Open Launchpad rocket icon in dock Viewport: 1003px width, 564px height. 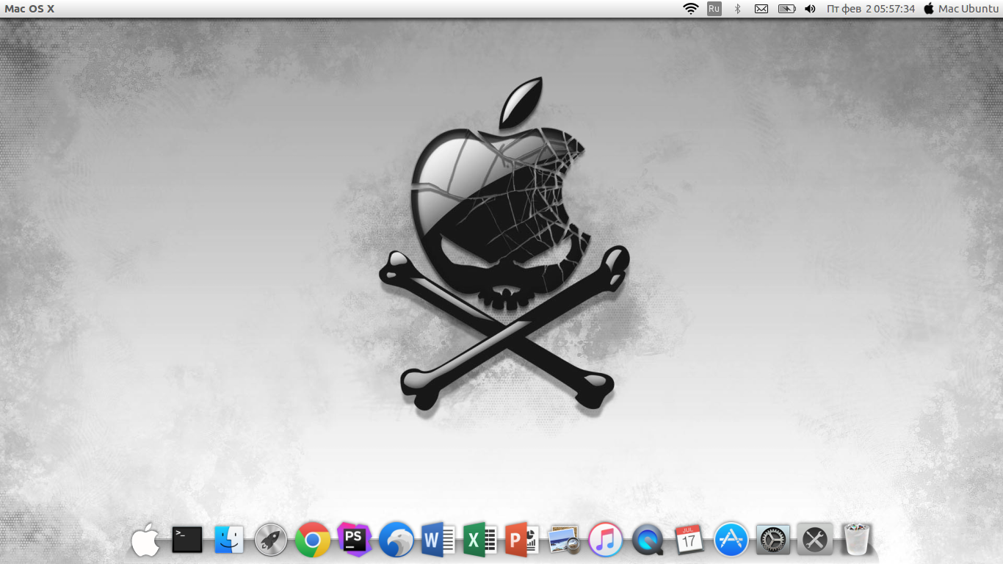coord(271,540)
